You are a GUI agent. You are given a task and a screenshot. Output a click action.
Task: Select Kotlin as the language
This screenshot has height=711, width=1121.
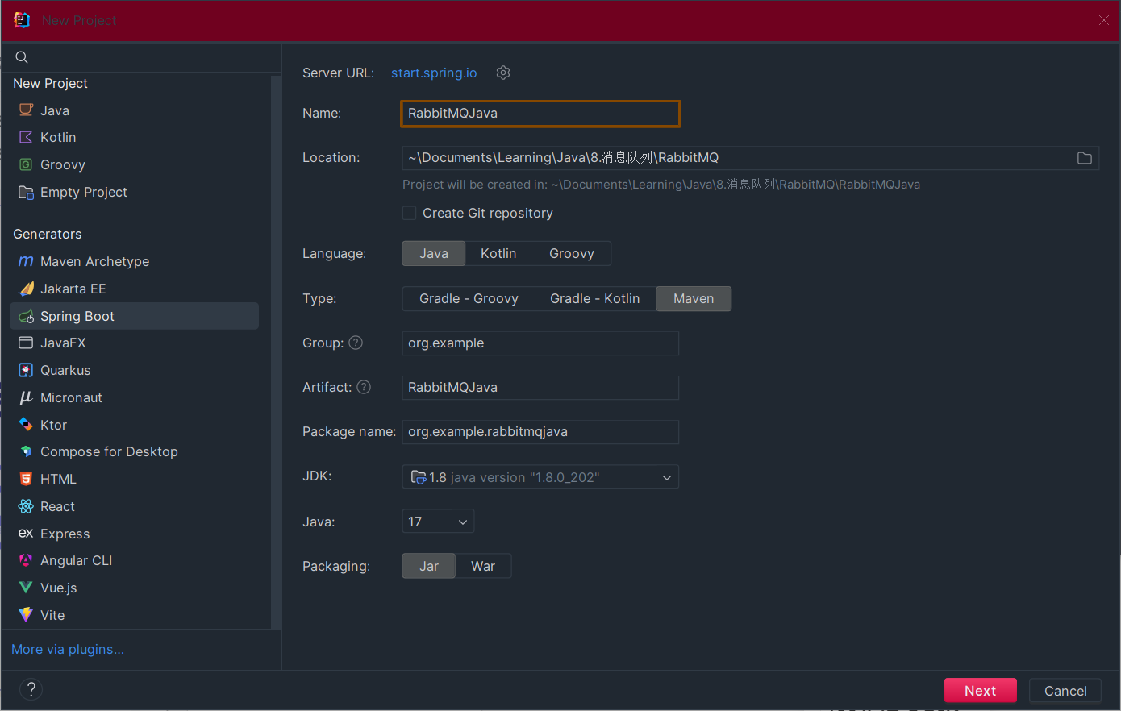pos(498,253)
